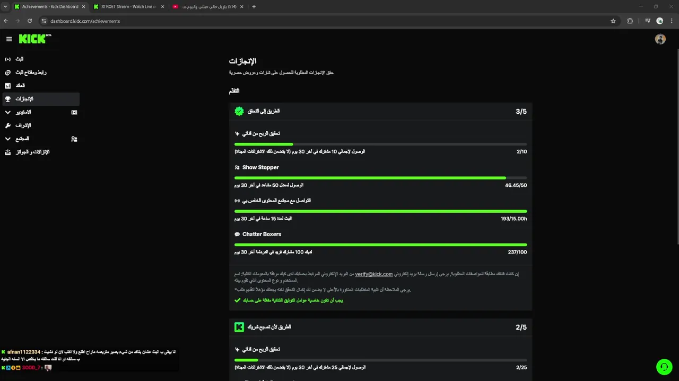Screen dimensions: 679x381
Task: Click the stream URL and key link icon
Action: coord(7,72)
